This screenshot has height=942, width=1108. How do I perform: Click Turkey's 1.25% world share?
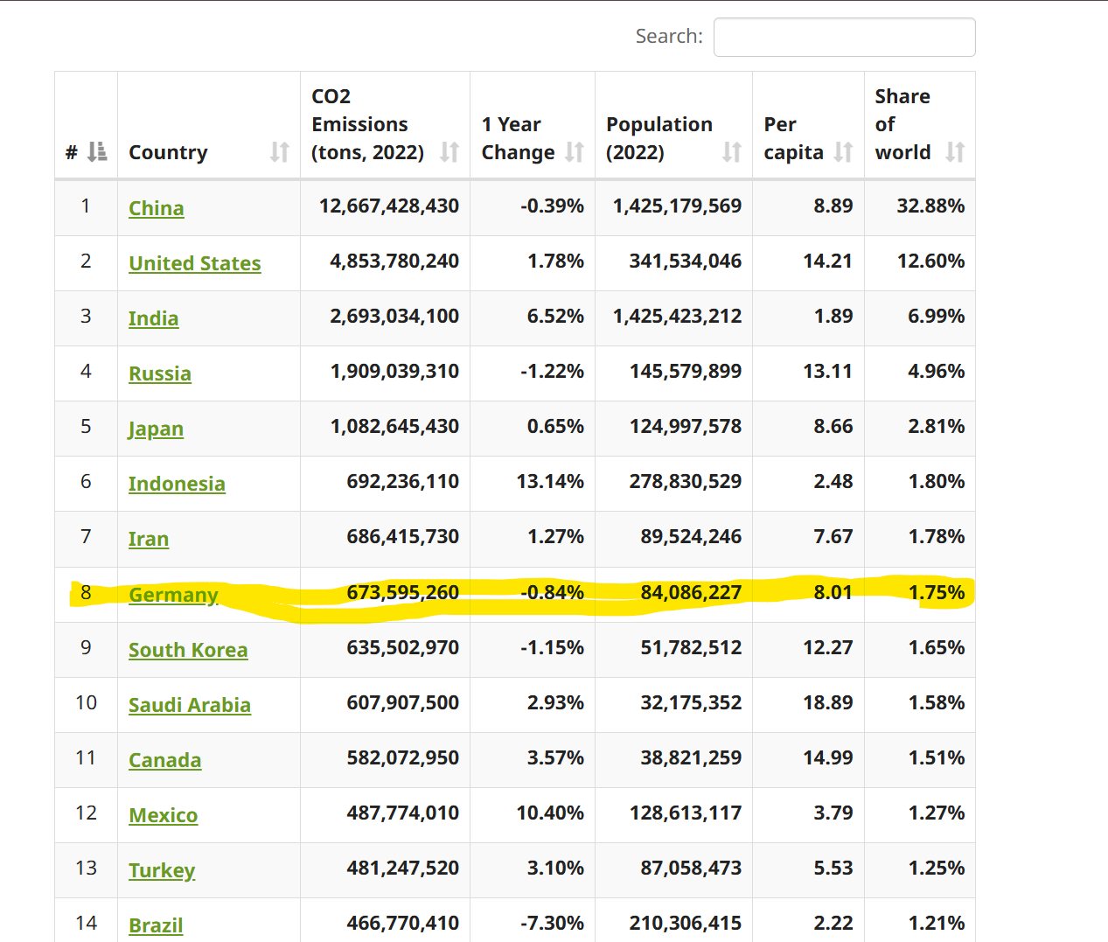[x=937, y=868]
